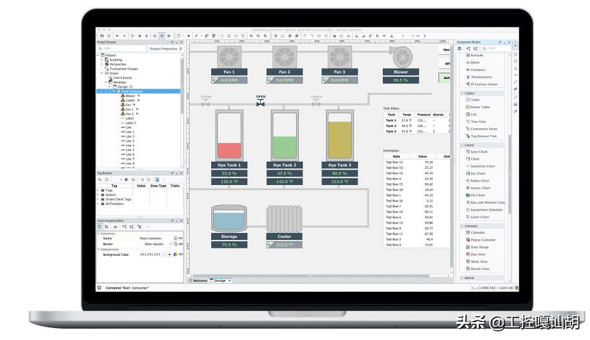Click the Save icon in the toolbar
Screen dimensions: 590x340
[x=102, y=35]
